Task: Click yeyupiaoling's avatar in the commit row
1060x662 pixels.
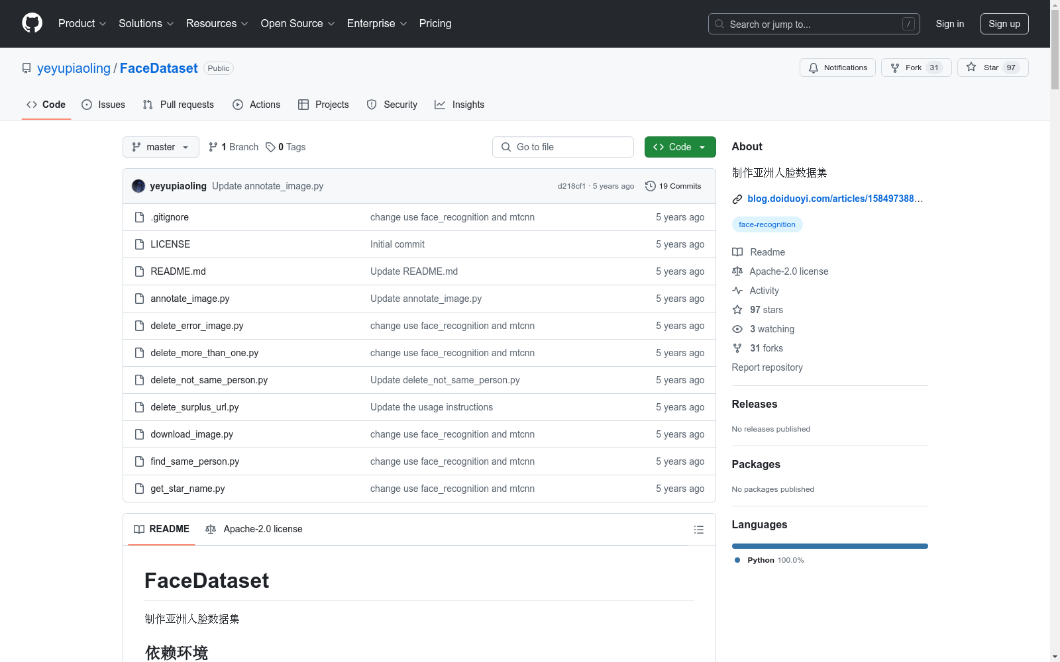Action: click(x=138, y=186)
